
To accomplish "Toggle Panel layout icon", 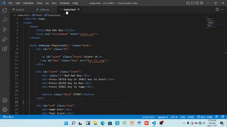I will coord(193,3).
